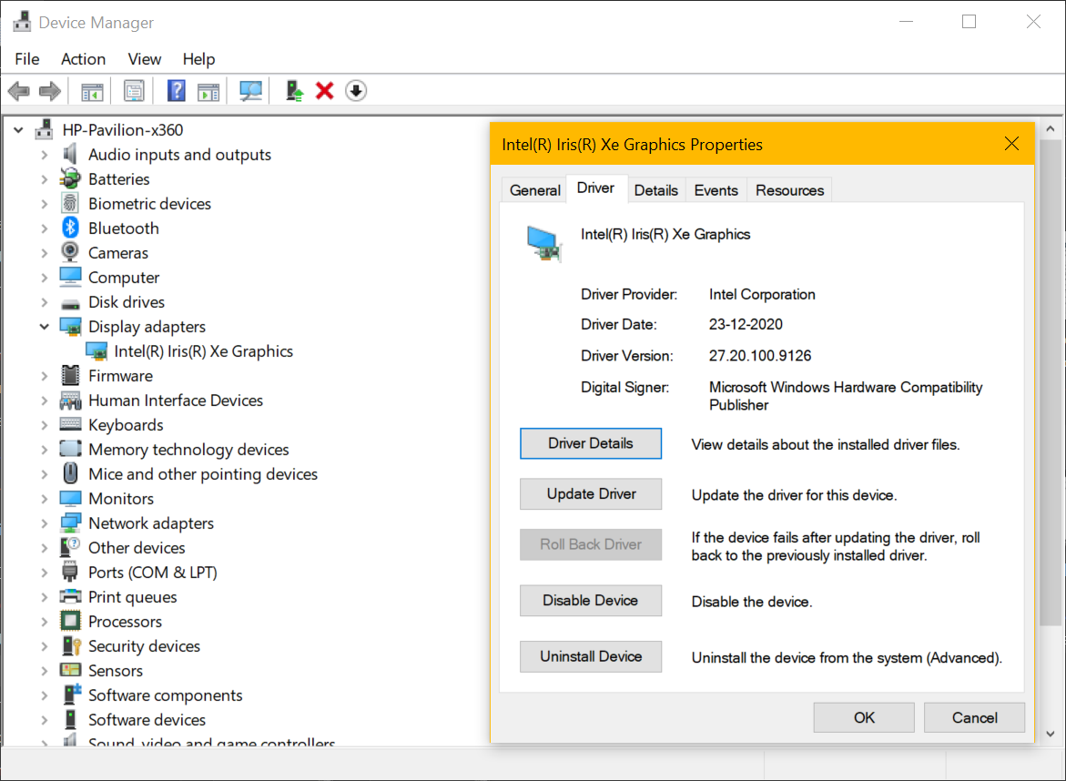Screen dimensions: 1066x781
Task: Click the Back arrow toolbar icon
Action: [x=19, y=90]
